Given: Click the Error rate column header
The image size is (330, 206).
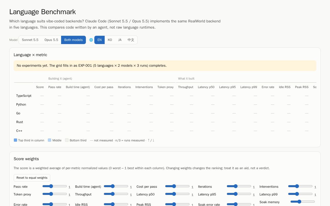Looking at the screenshot, I should point(268,87).
